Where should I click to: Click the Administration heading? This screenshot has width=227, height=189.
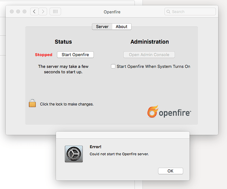click(x=150, y=42)
